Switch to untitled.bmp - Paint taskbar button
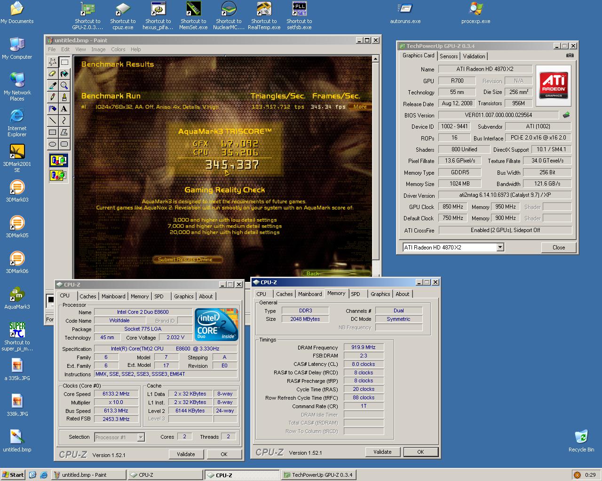The height and width of the screenshot is (481, 602). click(88, 475)
